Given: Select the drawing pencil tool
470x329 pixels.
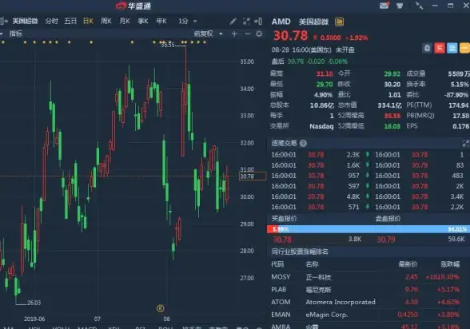Looking at the screenshot, I should coord(233,22).
